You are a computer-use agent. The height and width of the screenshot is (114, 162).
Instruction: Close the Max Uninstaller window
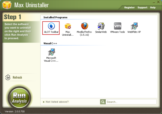pyautogui.click(x=158, y=2)
